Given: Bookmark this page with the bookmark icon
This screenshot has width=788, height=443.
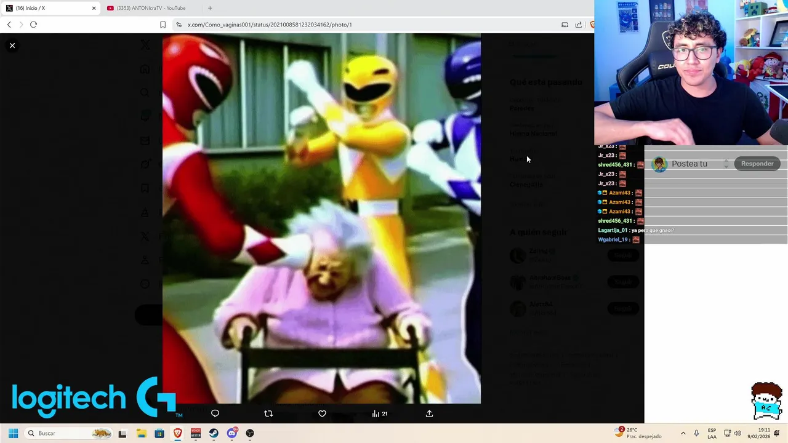Looking at the screenshot, I should [163, 25].
